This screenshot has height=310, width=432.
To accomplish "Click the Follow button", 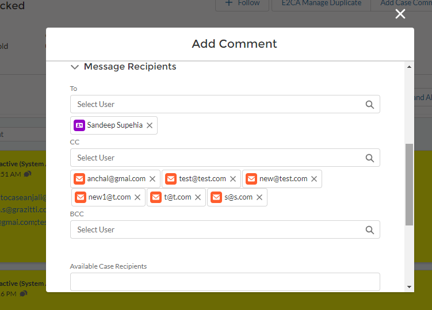I will [242, 3].
